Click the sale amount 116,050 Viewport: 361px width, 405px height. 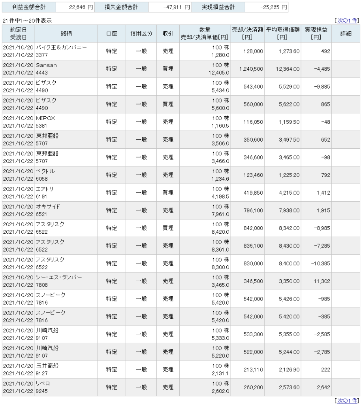[254, 122]
